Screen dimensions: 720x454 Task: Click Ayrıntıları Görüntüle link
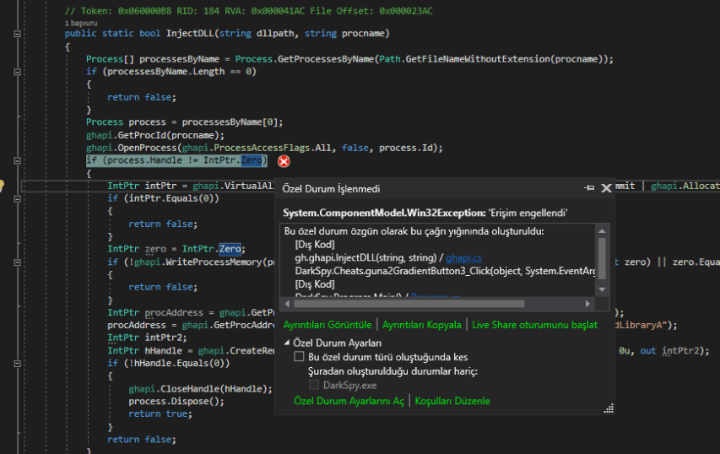click(x=328, y=325)
